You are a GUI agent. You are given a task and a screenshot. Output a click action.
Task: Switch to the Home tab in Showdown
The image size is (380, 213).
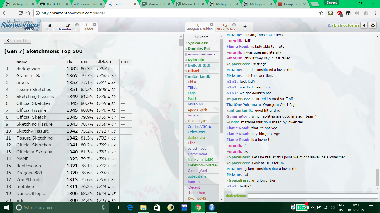[x=50, y=27]
